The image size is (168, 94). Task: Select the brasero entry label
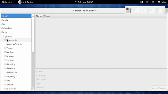[10, 56]
